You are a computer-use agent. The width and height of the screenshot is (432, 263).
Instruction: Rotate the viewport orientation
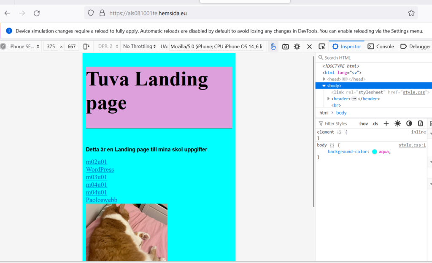click(86, 47)
